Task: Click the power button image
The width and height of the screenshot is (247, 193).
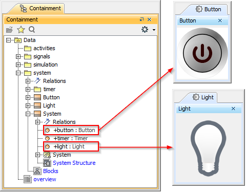Action: [202, 53]
